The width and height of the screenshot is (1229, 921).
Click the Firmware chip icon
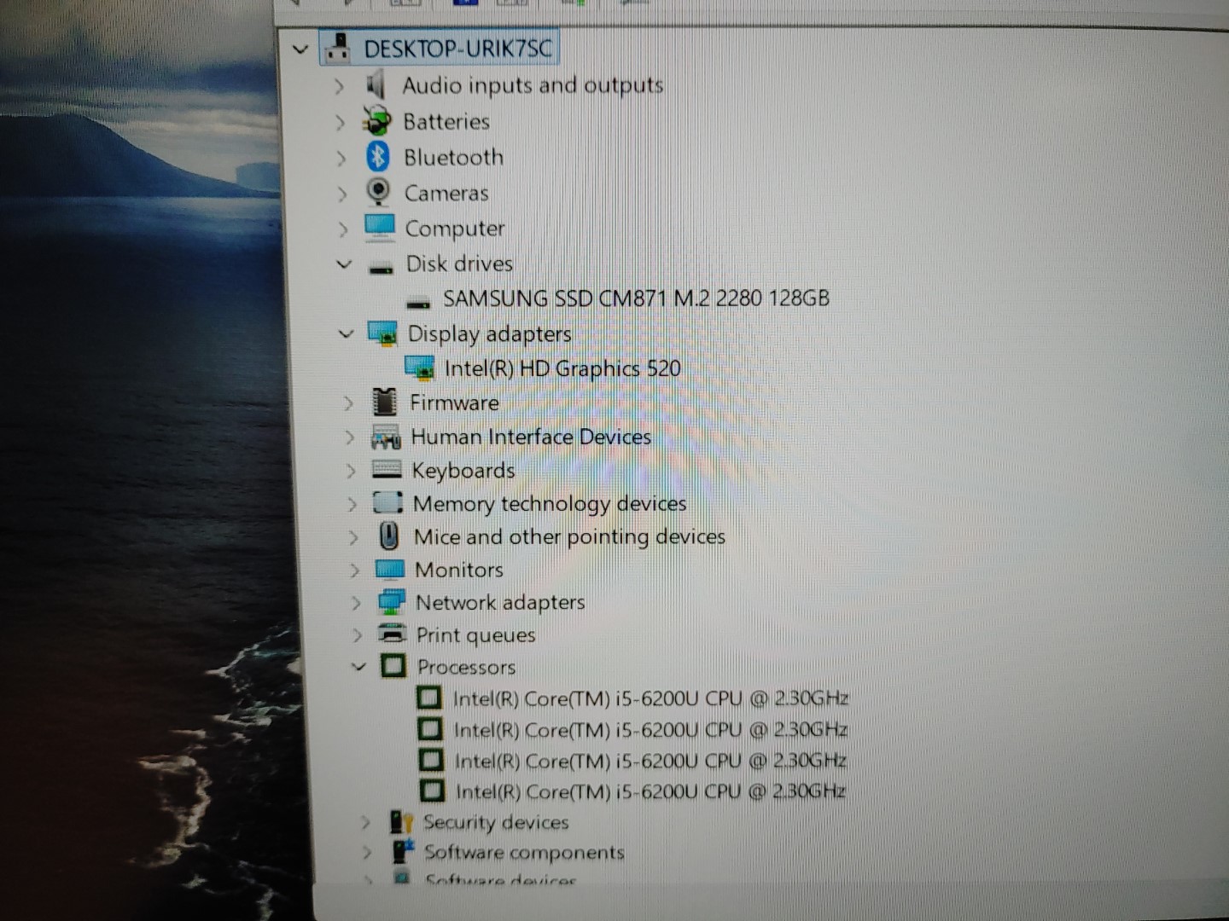point(385,402)
